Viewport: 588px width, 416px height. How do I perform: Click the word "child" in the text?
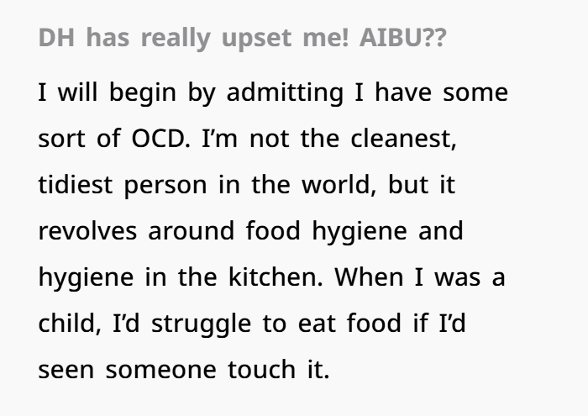coord(63,324)
